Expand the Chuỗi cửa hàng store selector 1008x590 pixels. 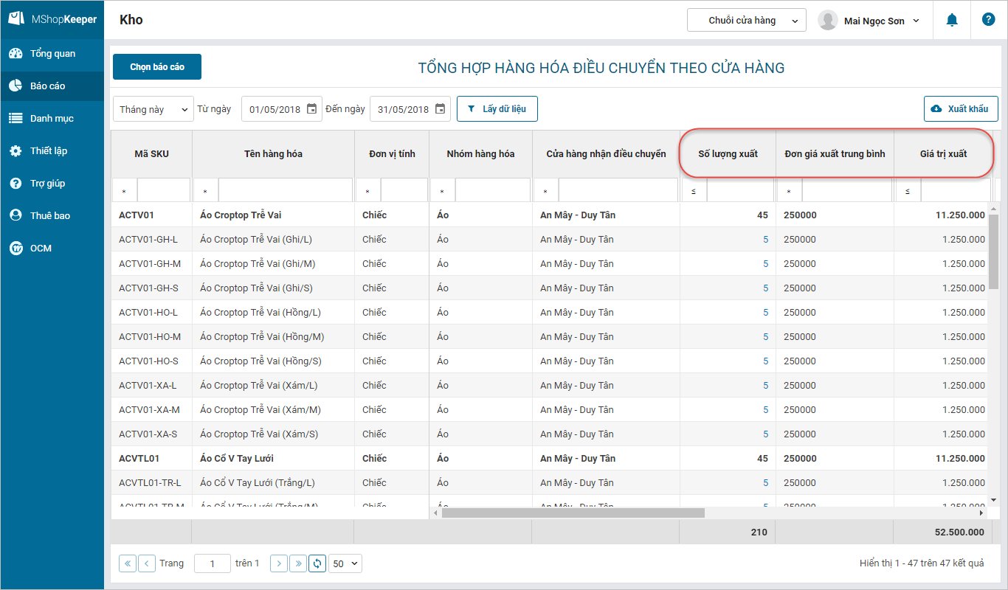[746, 21]
